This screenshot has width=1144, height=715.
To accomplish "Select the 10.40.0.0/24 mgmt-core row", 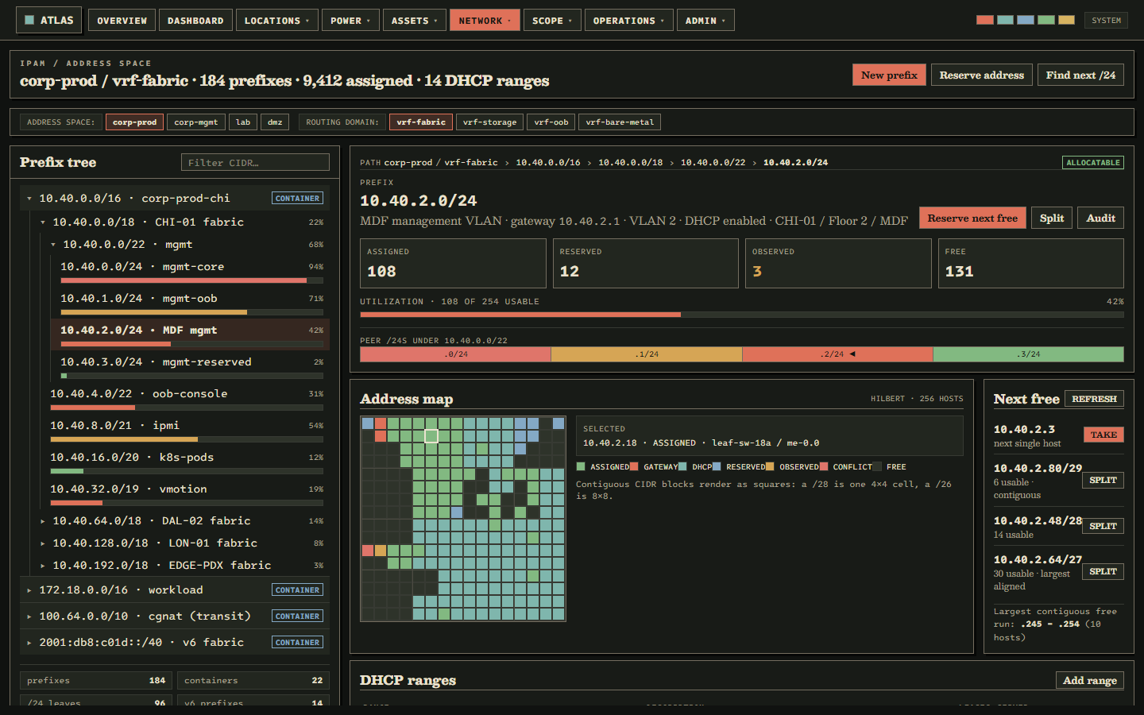I will 191,271.
